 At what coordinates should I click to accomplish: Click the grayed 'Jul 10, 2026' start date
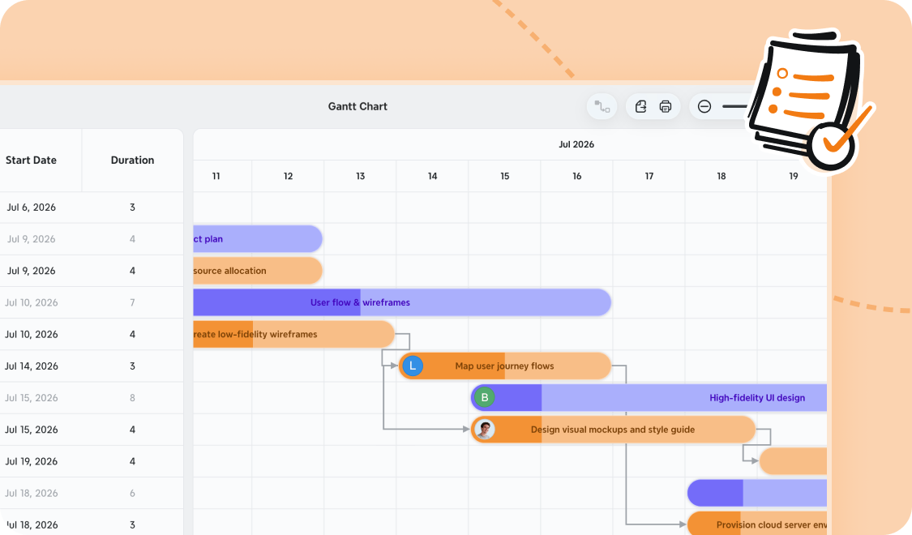pos(32,303)
